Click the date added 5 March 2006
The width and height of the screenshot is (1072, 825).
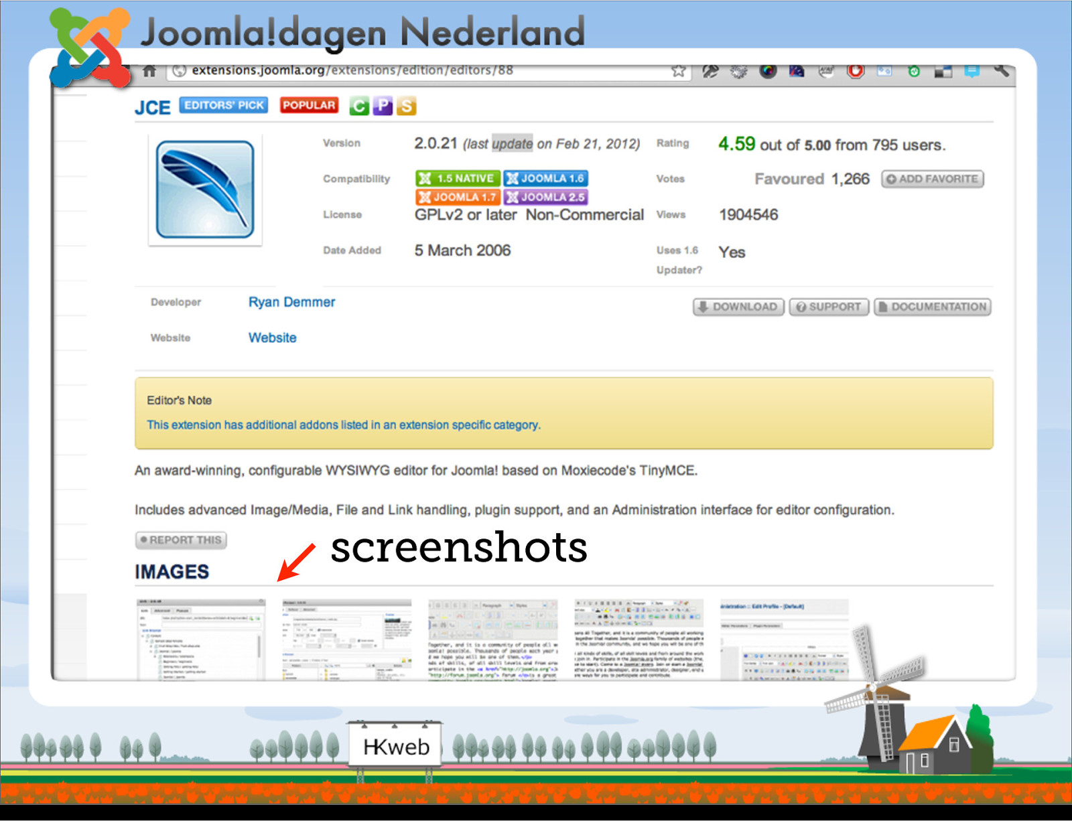[x=462, y=250]
